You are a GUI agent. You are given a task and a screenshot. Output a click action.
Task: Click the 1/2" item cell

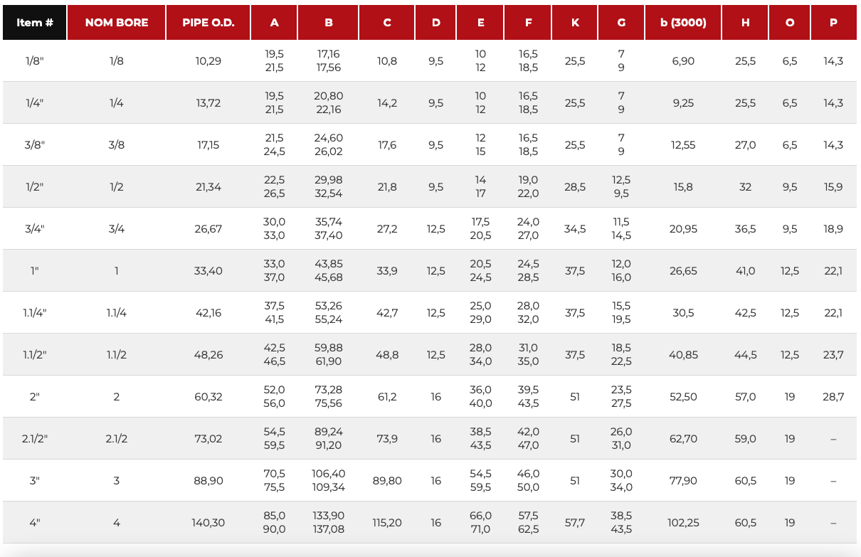pyautogui.click(x=35, y=187)
